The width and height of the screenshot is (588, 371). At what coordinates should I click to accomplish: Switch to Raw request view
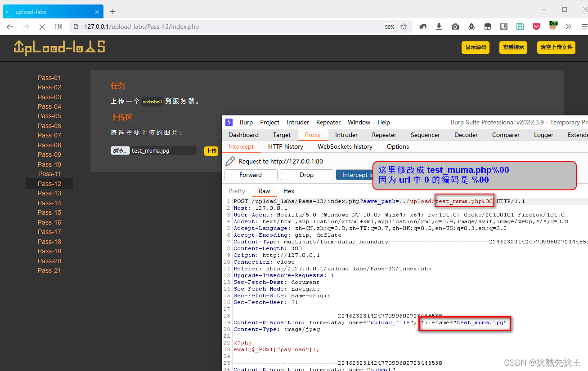(265, 191)
